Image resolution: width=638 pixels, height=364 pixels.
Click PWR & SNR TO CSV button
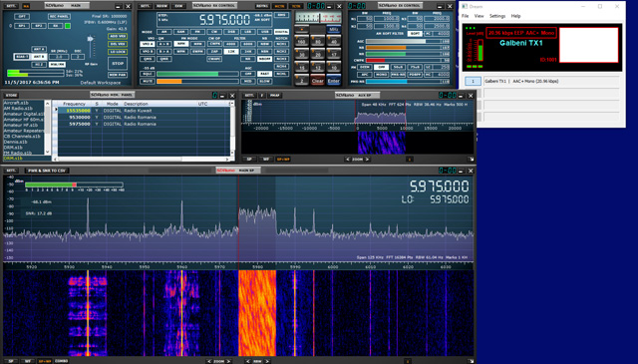tap(47, 171)
